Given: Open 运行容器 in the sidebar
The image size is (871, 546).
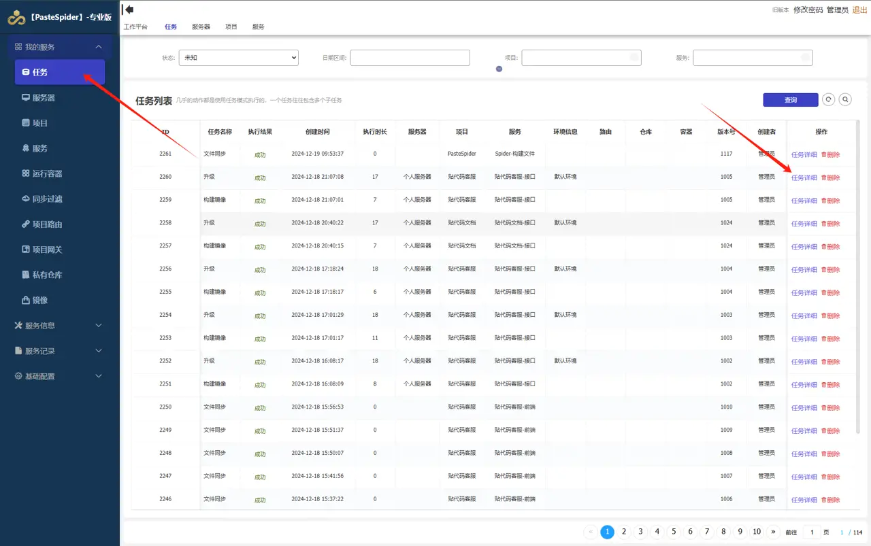Looking at the screenshot, I should [x=60, y=173].
